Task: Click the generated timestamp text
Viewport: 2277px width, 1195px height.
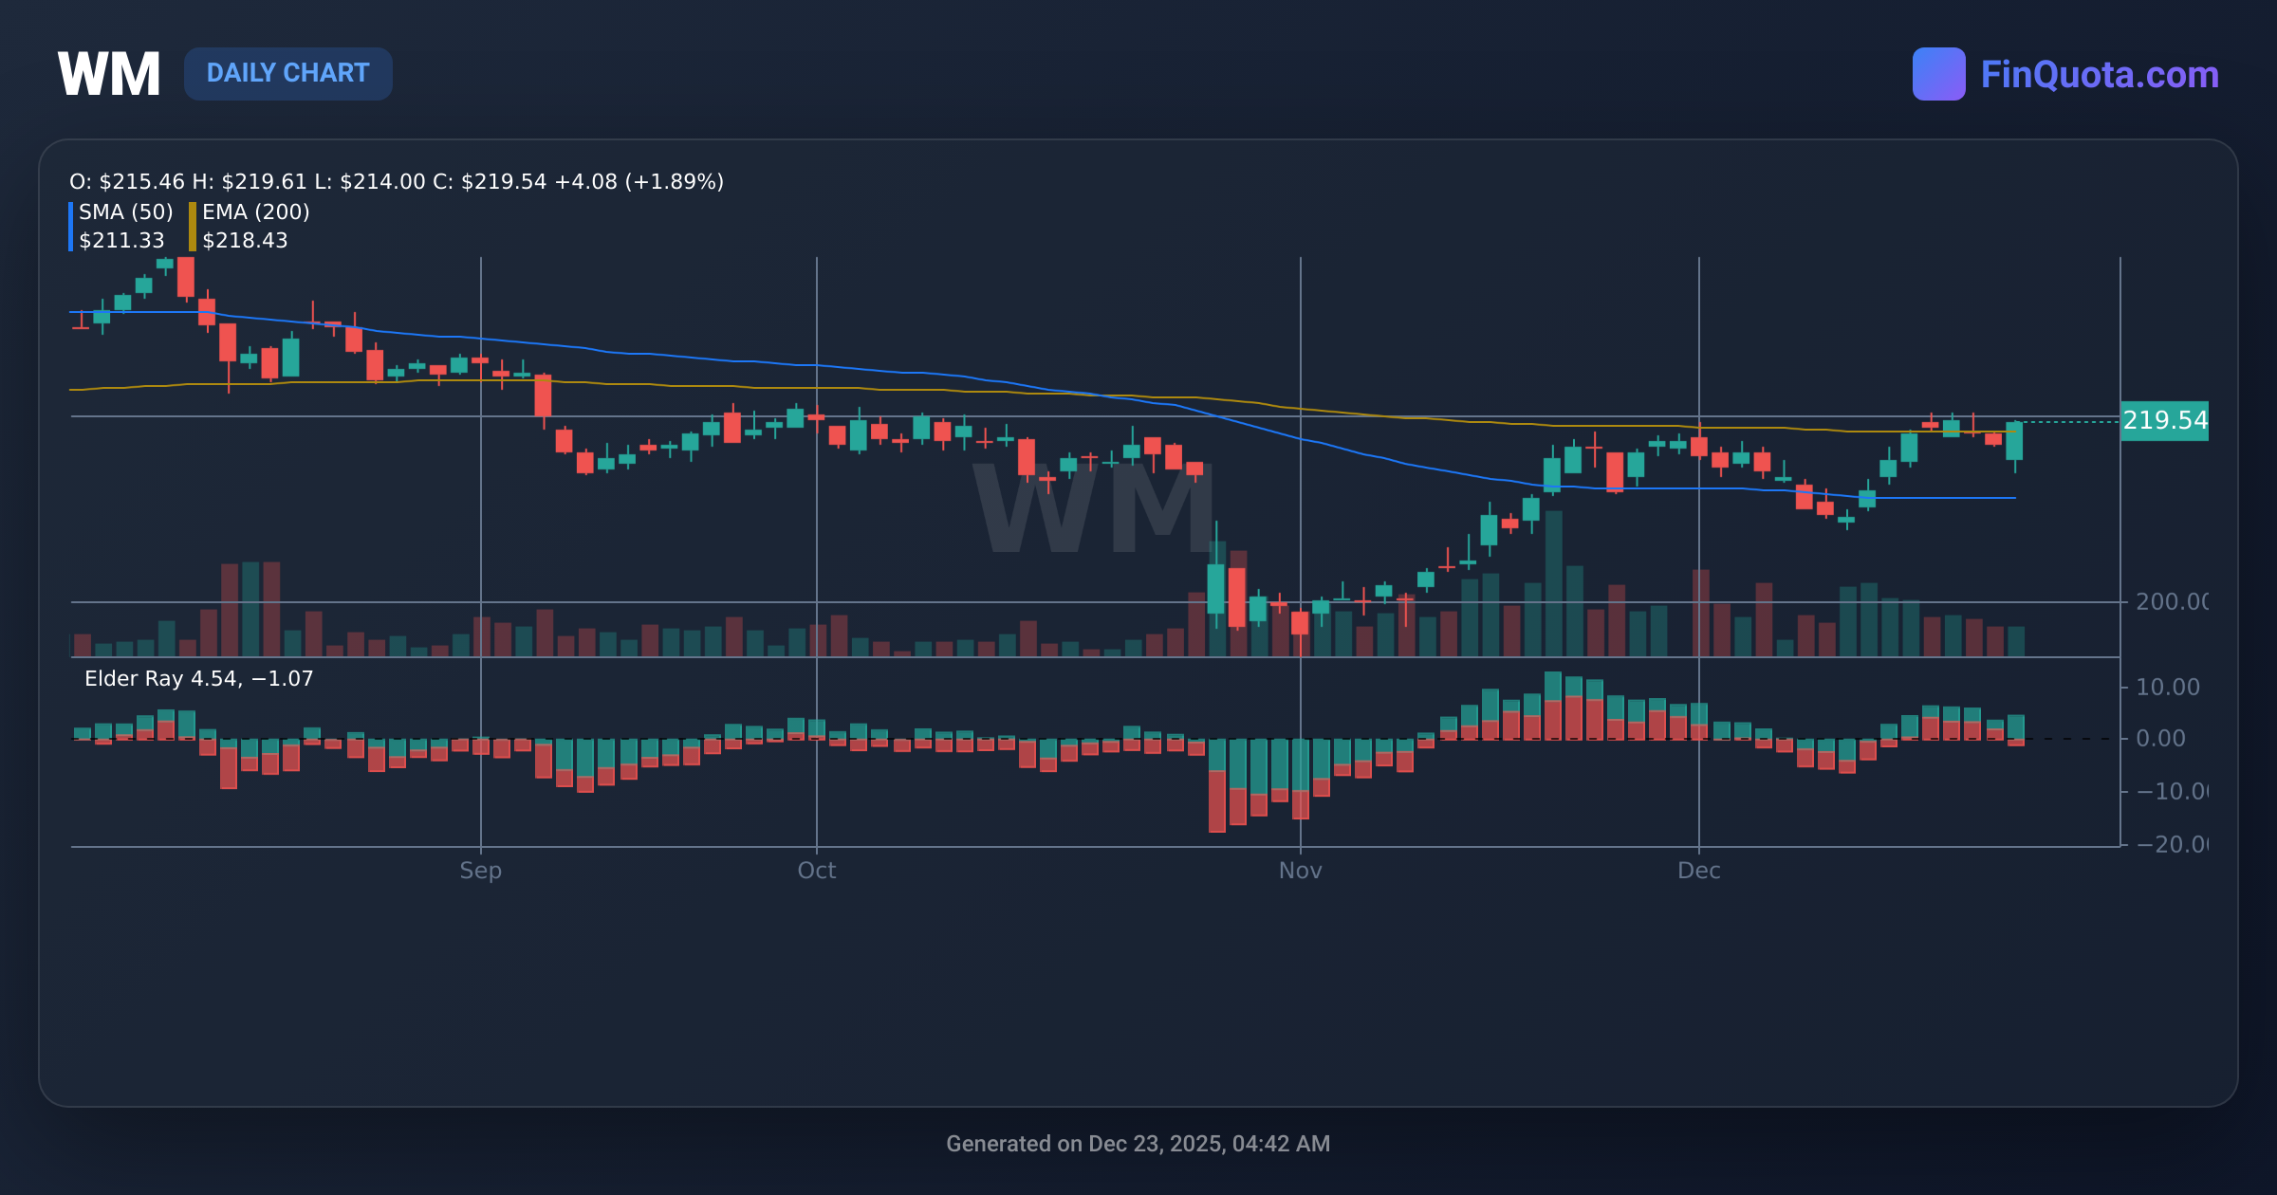Action: pyautogui.click(x=1138, y=1144)
